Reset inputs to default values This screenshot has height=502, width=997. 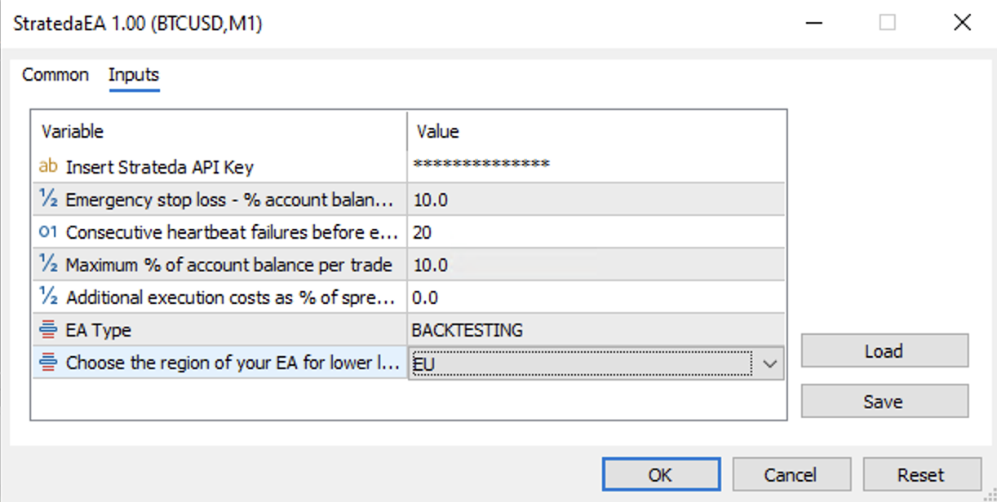click(x=922, y=474)
